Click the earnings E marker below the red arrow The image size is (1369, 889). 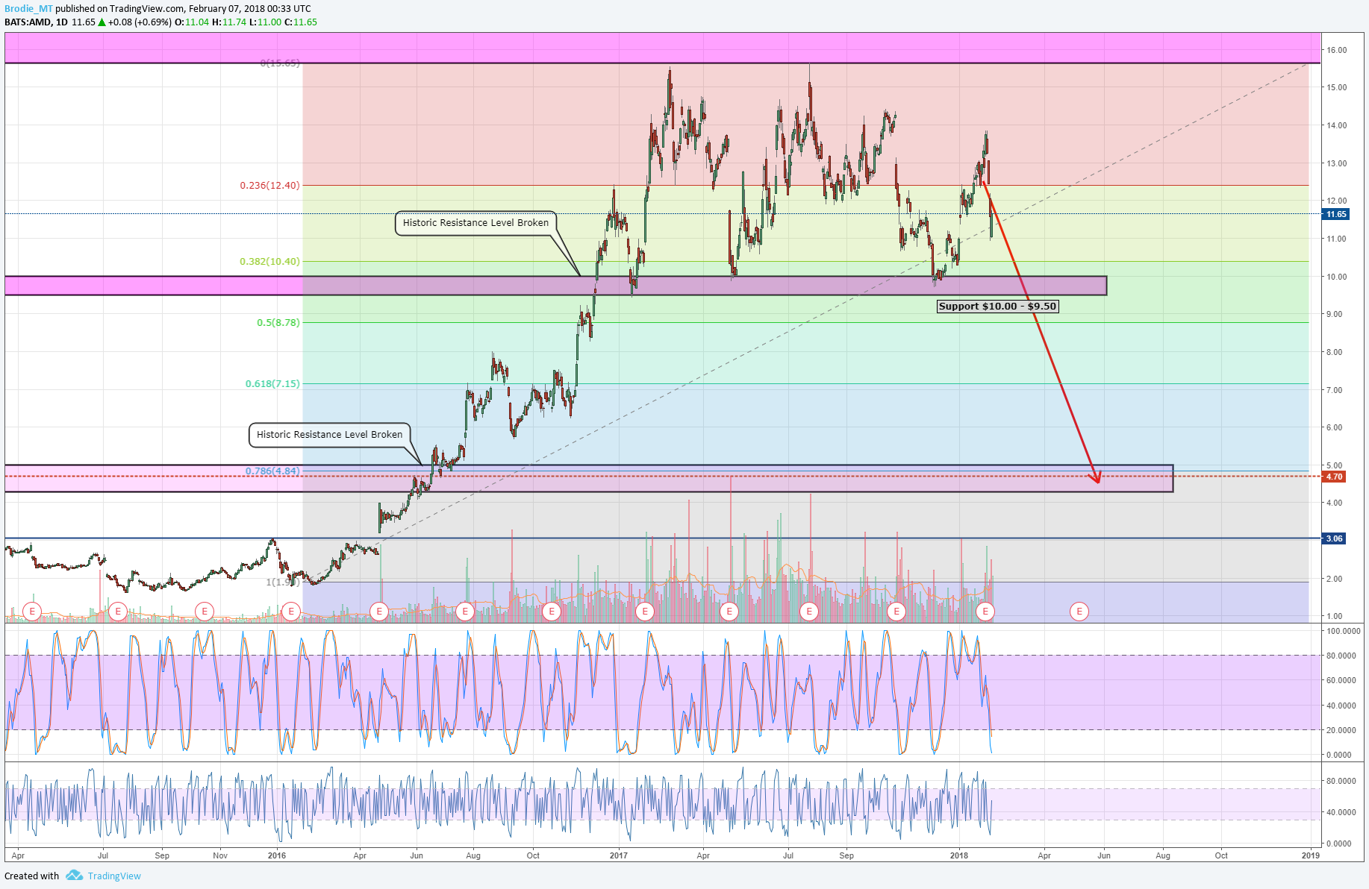tap(1079, 612)
